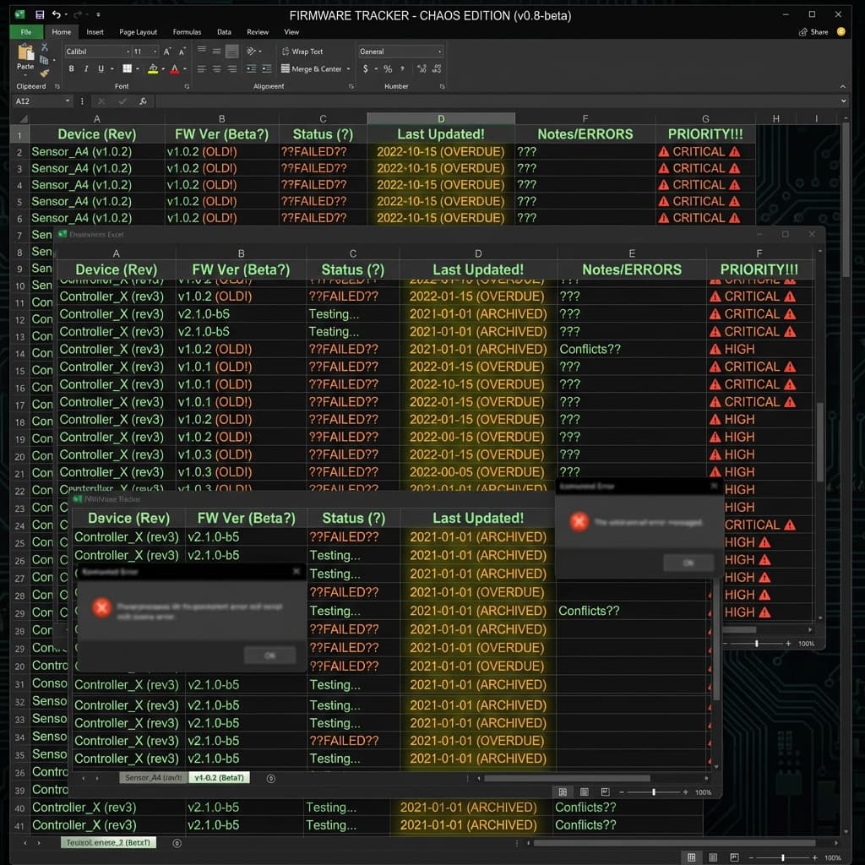Toggle Italic formatting
Screen dimensions: 865x865
pos(85,68)
